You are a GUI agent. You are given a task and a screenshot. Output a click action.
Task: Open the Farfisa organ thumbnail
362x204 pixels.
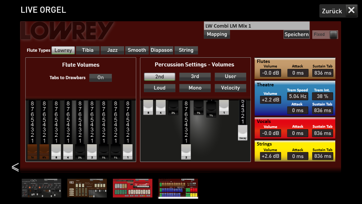point(133,188)
